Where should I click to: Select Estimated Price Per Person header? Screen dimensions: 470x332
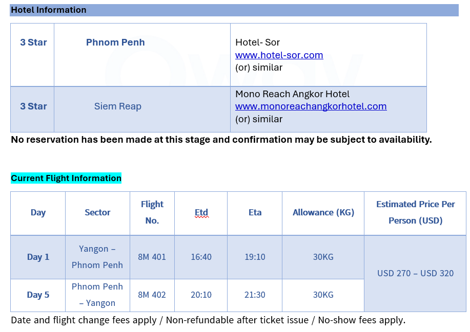[x=415, y=212]
